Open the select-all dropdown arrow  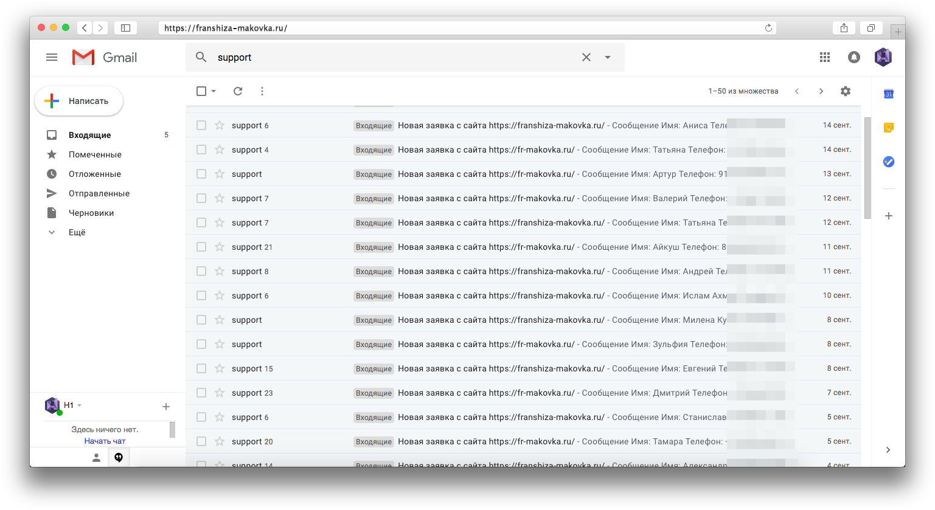(x=214, y=91)
